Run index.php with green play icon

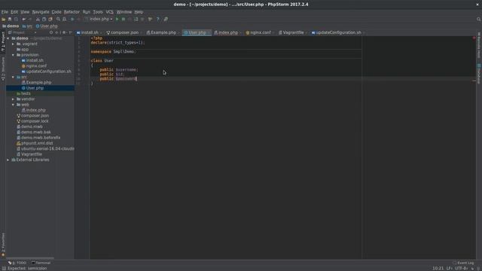tap(117, 19)
